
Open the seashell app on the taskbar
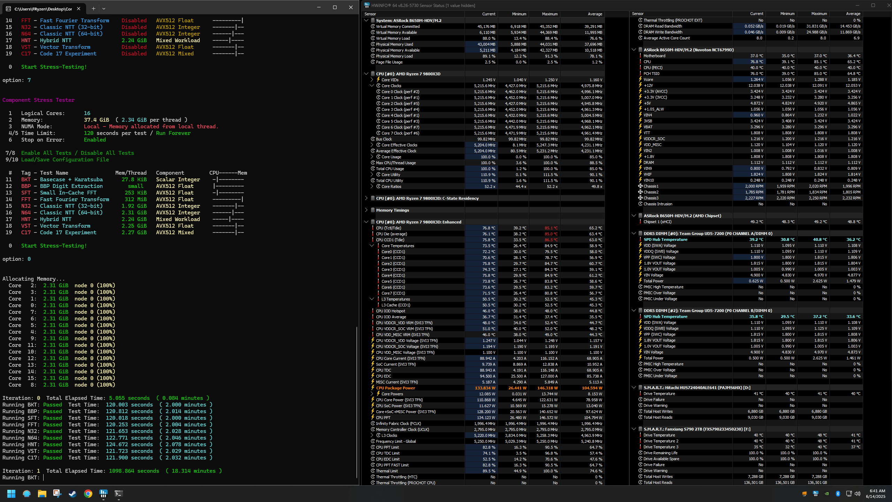click(x=27, y=494)
